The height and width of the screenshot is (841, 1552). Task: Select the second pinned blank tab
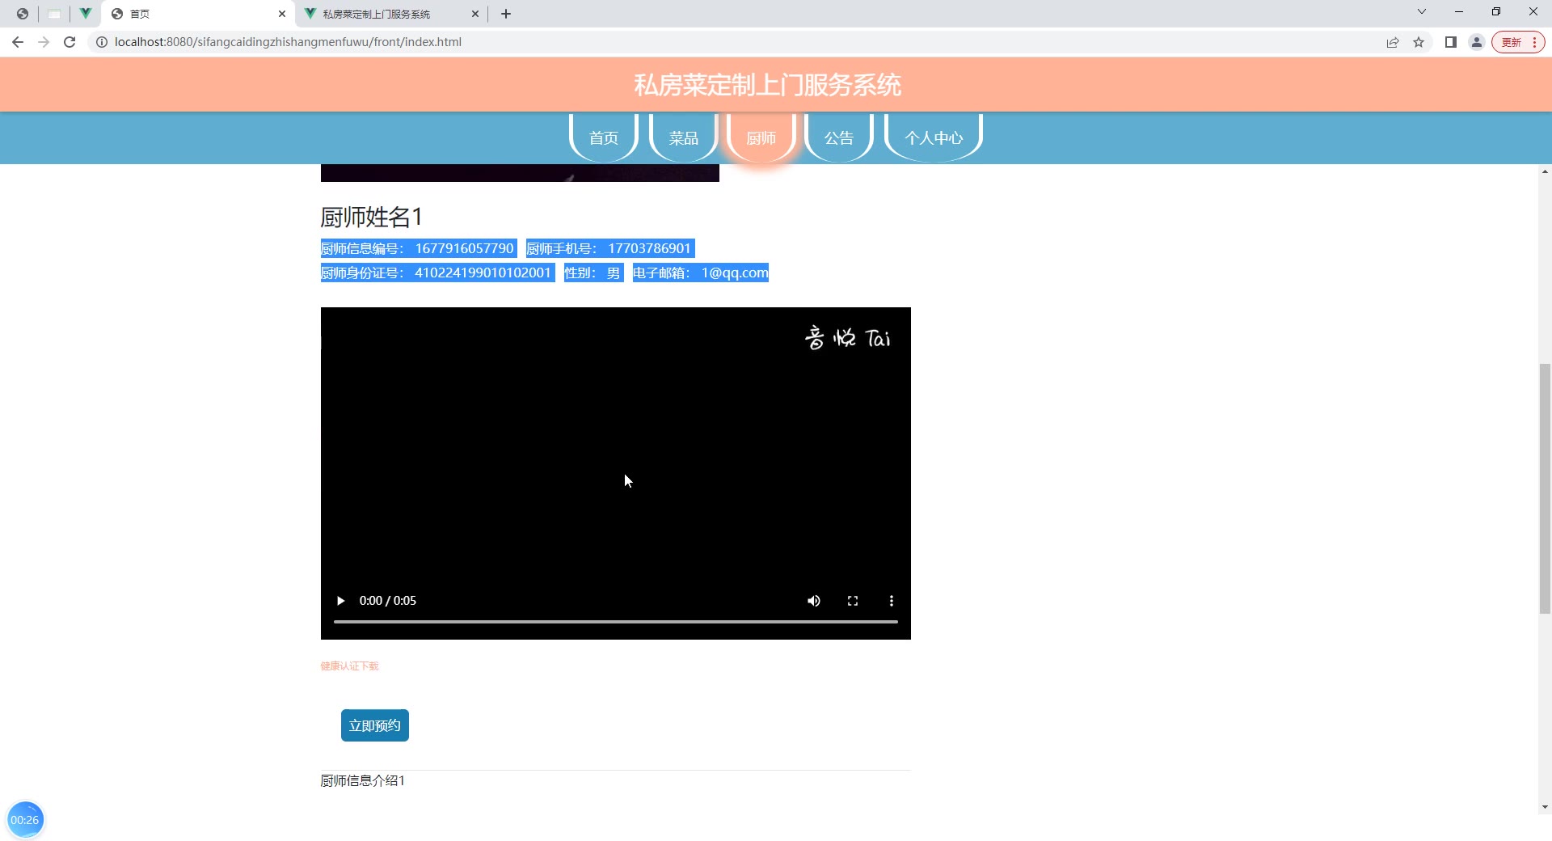(x=54, y=14)
